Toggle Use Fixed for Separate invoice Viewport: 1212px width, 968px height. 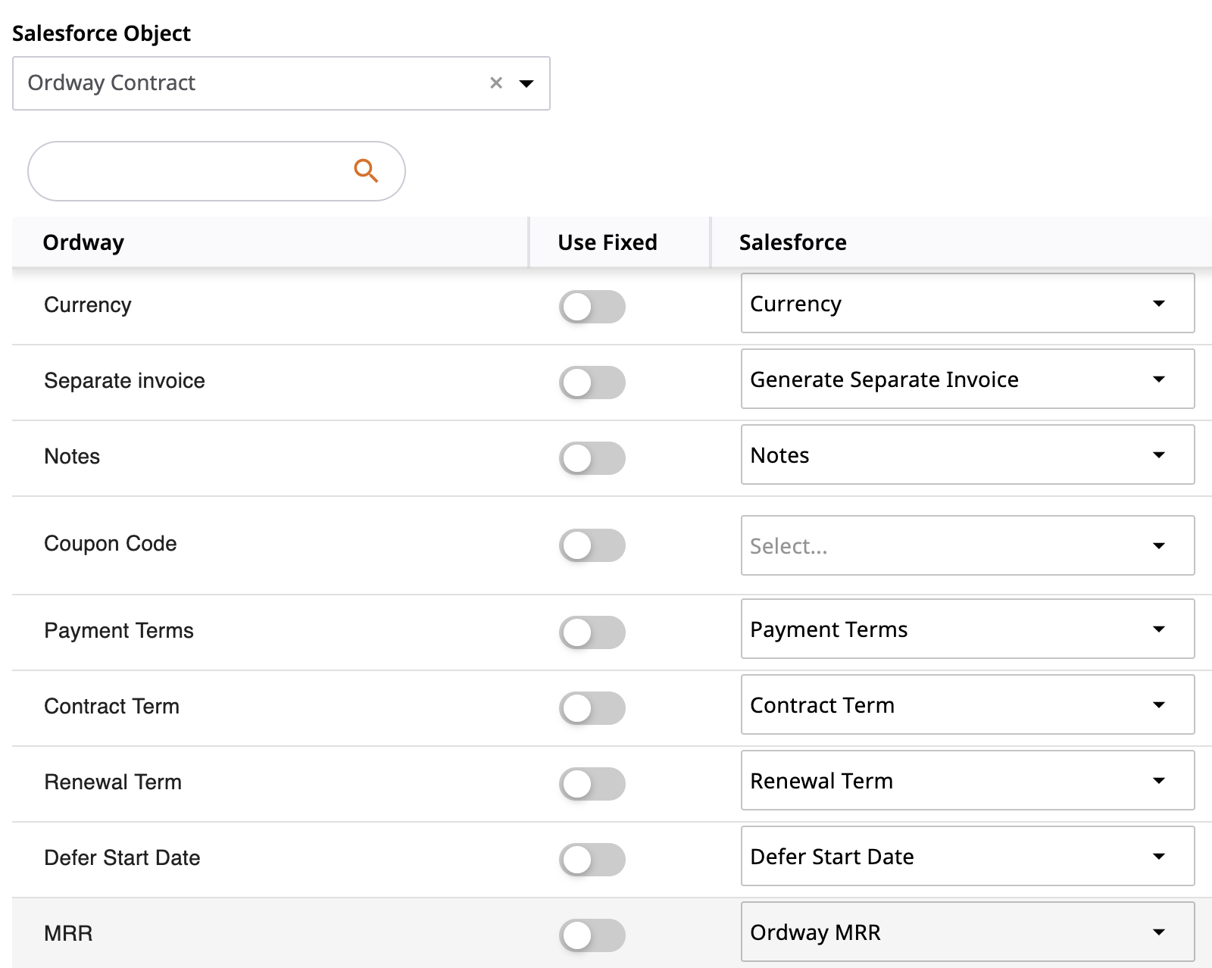(x=592, y=383)
